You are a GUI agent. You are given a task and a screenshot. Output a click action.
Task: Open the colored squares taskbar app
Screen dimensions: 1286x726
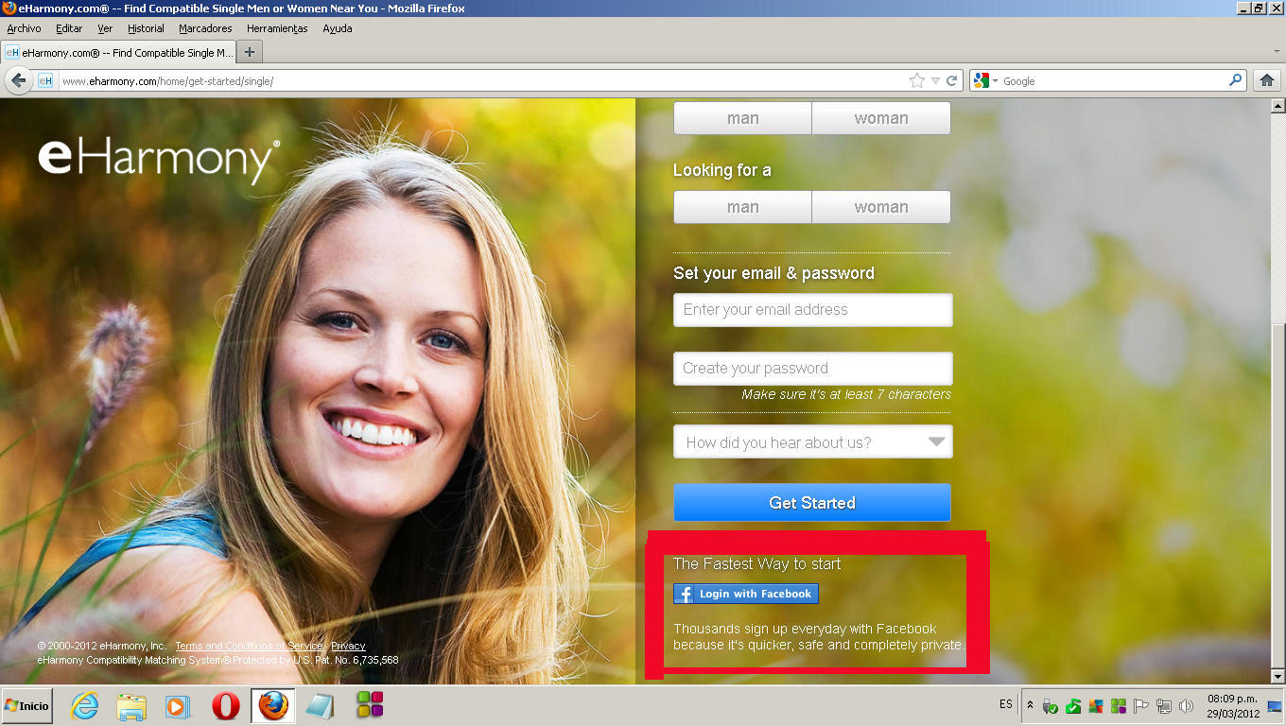[x=370, y=705]
